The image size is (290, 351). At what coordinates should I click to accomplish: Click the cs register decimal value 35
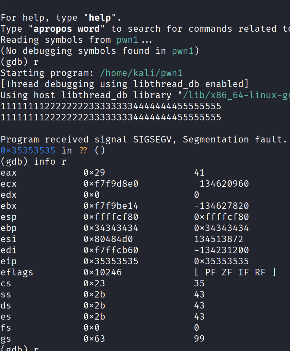[199, 283]
